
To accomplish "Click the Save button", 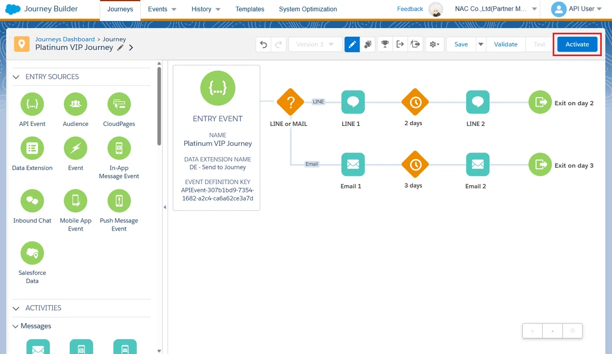I will 461,44.
